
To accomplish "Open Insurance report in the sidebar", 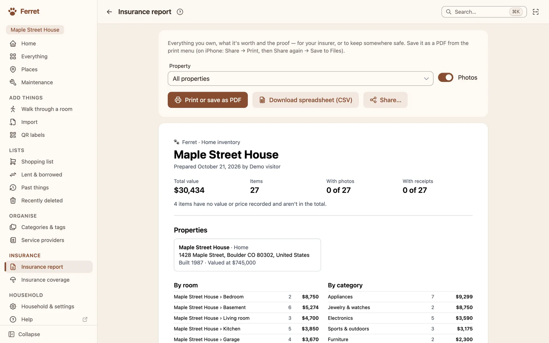I will click(x=49, y=267).
